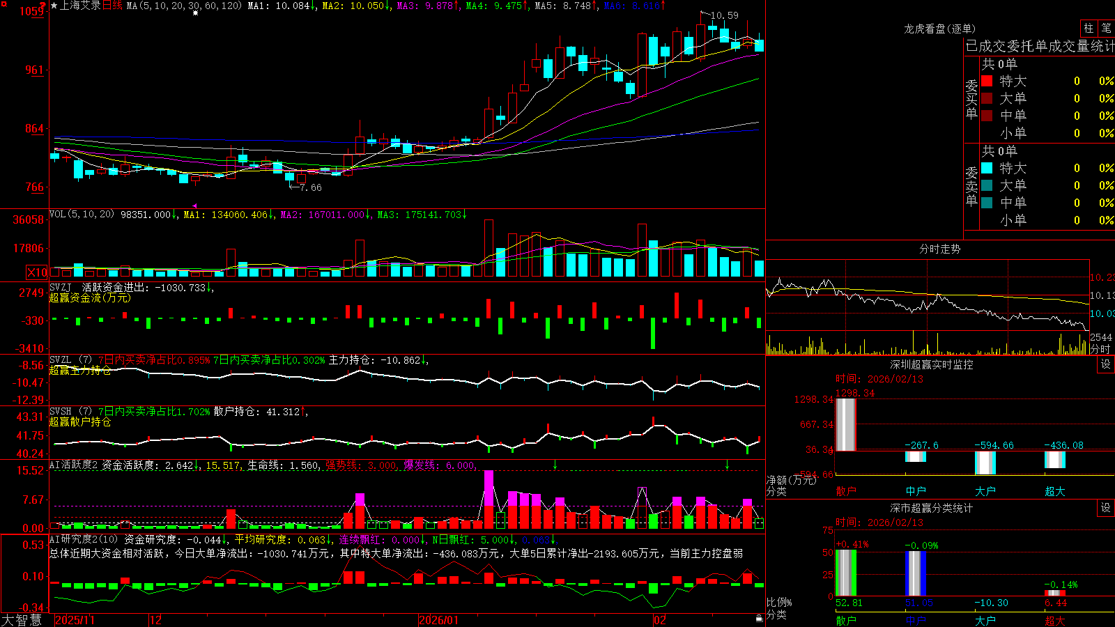Click the 超赢主力持仓 label
Image resolution: width=1115 pixels, height=627 pixels.
80,371
